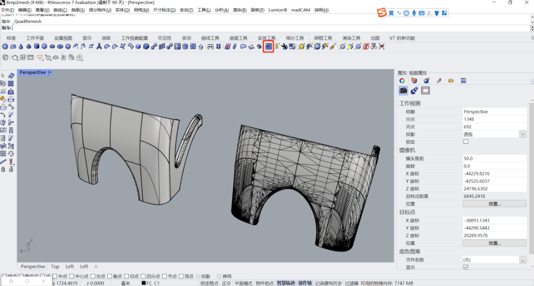Image resolution: width=534 pixels, height=286 pixels.
Task: Toggle the 四分点 quadrant osnap checkbox
Action: point(144,276)
